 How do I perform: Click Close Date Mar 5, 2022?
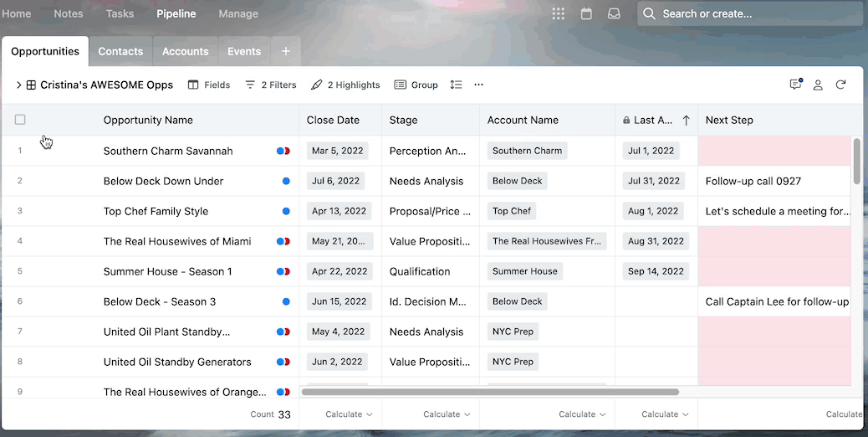pyautogui.click(x=337, y=151)
